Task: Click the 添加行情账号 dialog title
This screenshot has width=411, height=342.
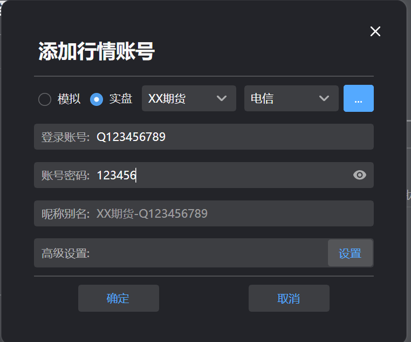Action: click(x=97, y=51)
